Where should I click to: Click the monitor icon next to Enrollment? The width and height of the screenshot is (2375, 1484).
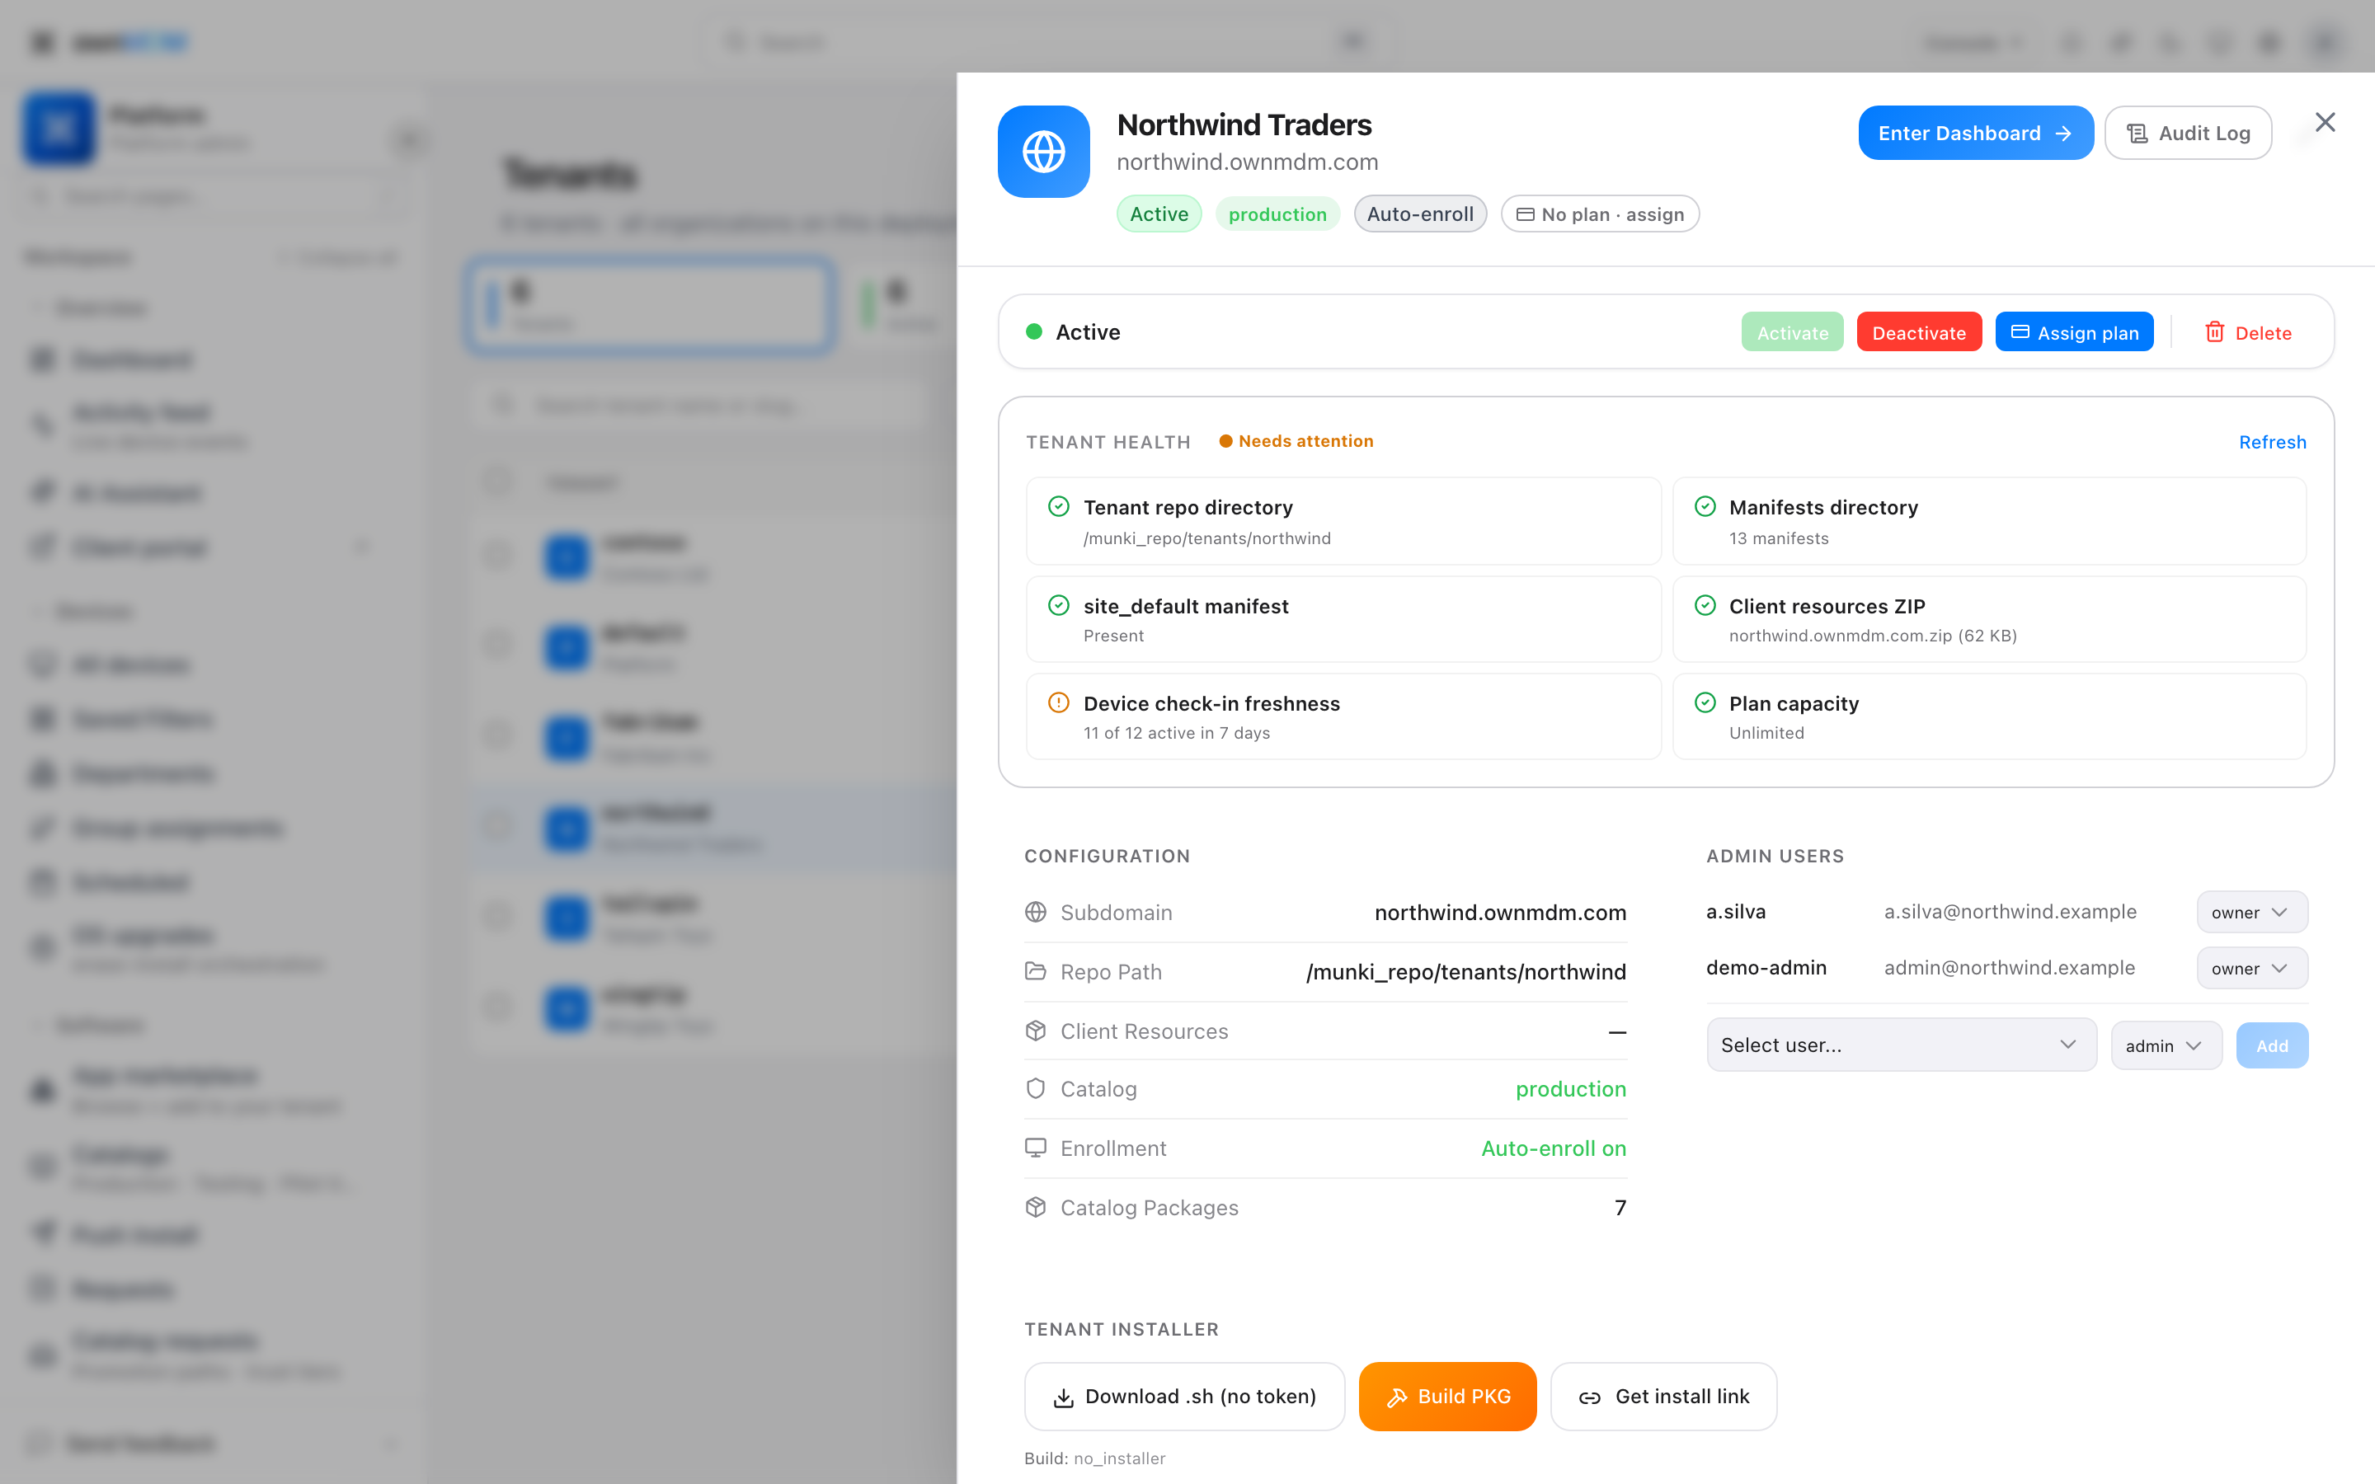click(x=1036, y=1148)
